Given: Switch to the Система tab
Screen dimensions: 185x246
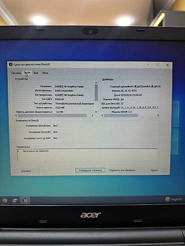Looking at the screenshot, I should point(16,73).
